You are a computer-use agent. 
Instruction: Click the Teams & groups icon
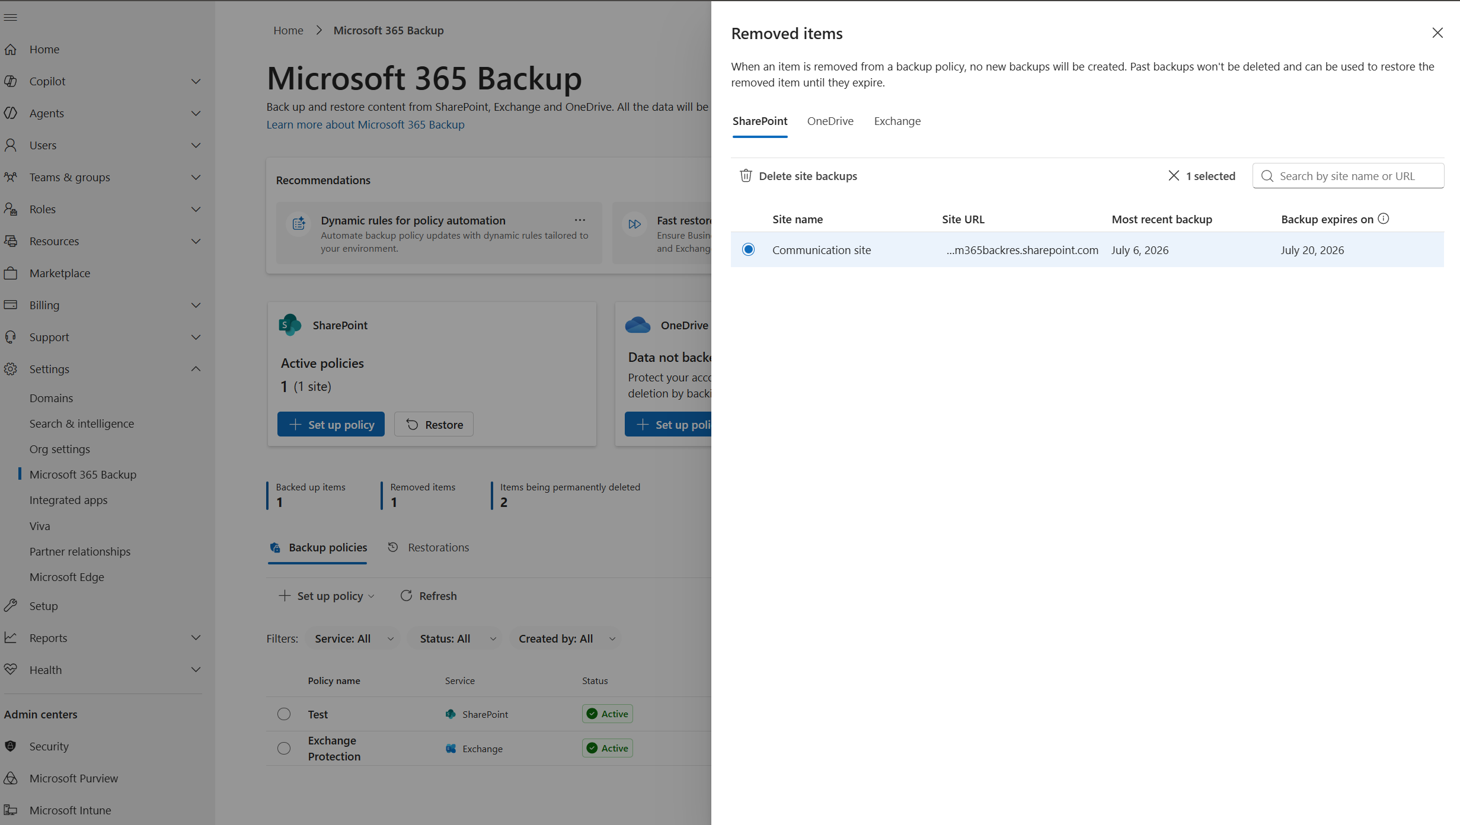pyautogui.click(x=11, y=177)
